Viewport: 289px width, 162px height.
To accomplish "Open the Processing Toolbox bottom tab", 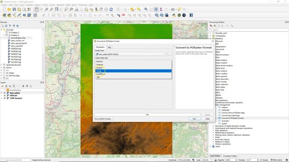I will pyautogui.click(x=230, y=156).
